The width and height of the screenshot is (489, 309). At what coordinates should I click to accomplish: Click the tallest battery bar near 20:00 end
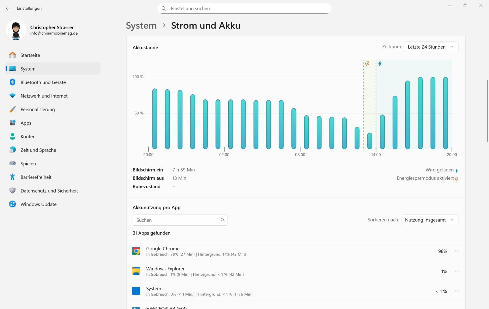pyautogui.click(x=445, y=113)
